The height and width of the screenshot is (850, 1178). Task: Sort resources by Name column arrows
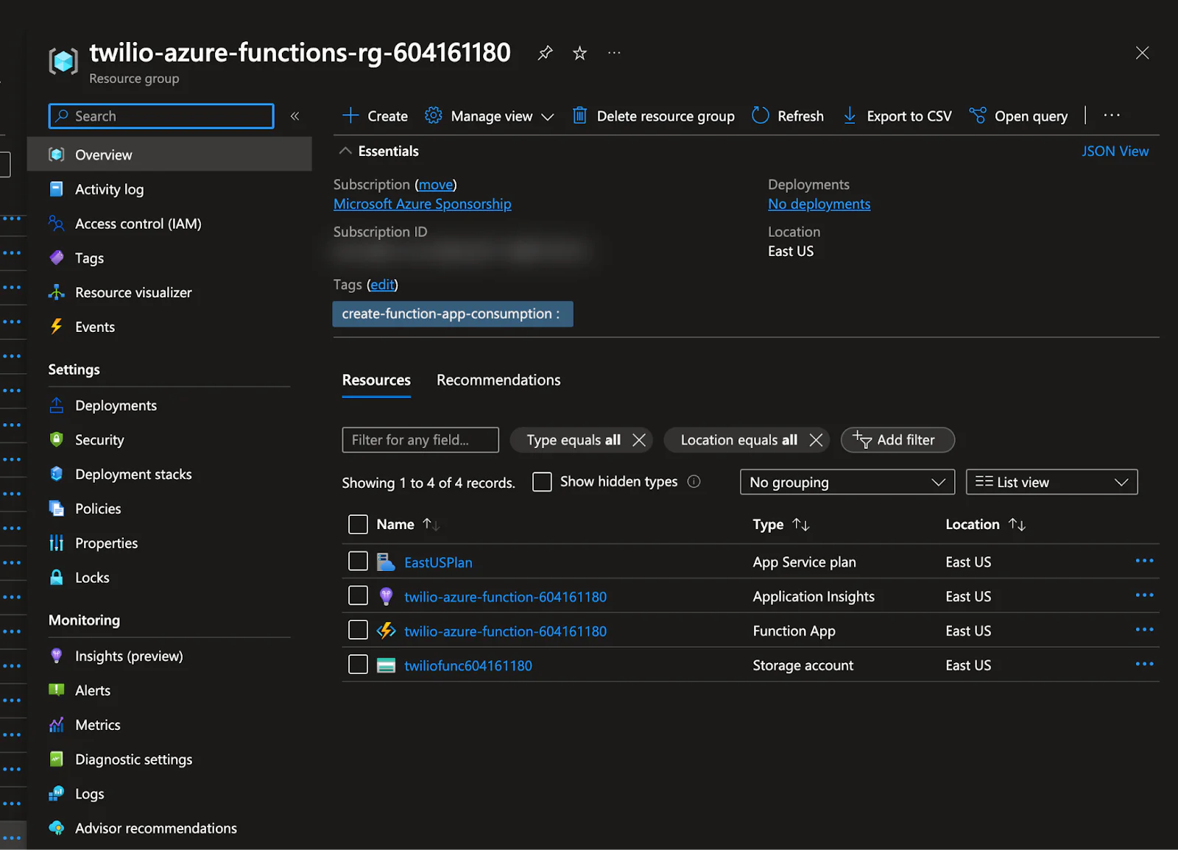(x=431, y=525)
